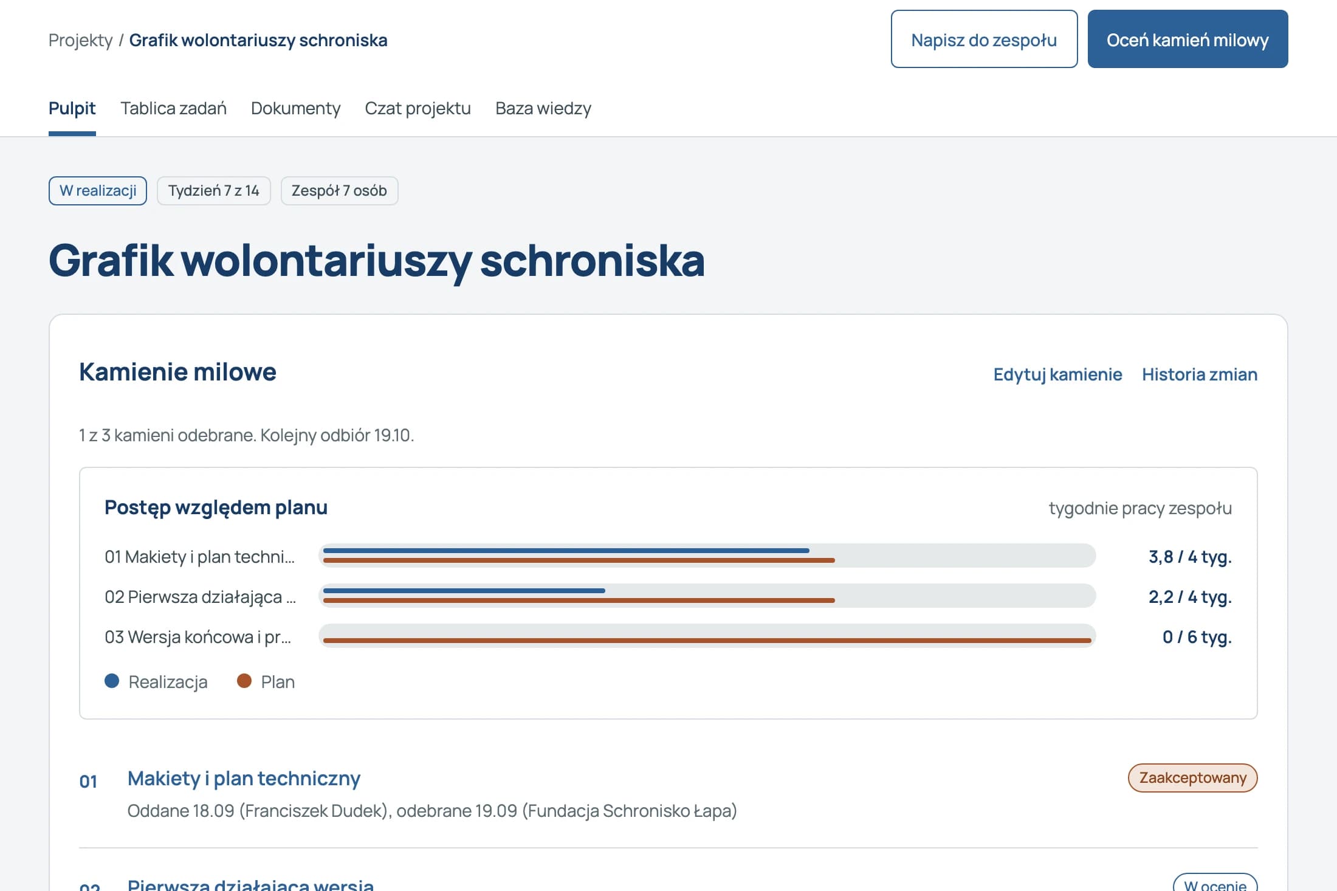The image size is (1337, 891).
Task: Click 'tygodnie pracy zespołu' caption
Action: pyautogui.click(x=1140, y=508)
